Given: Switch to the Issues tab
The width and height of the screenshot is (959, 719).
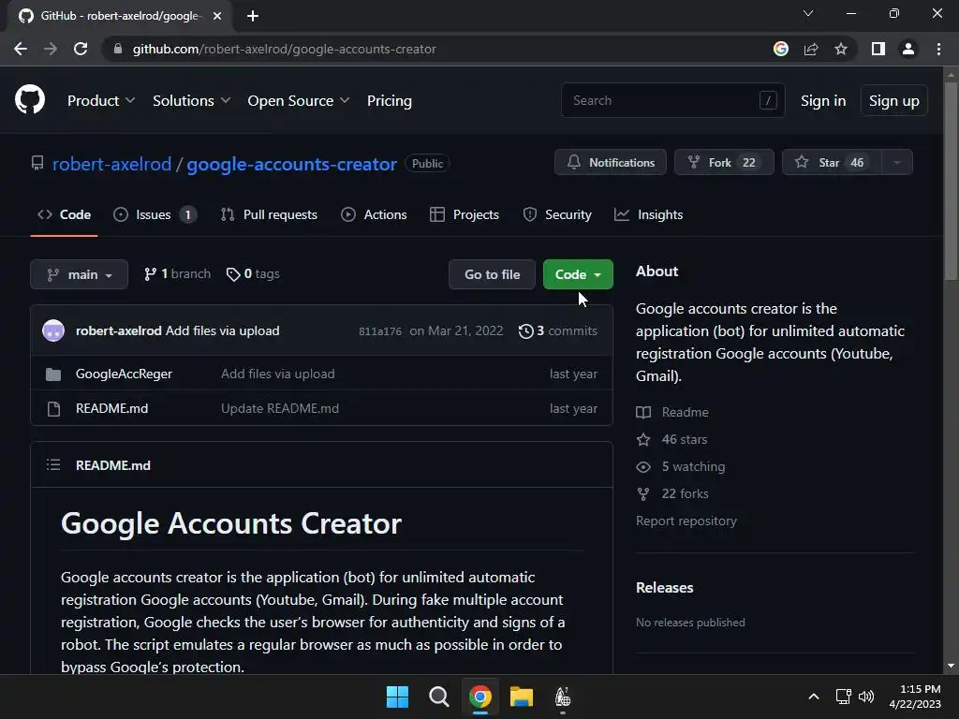Looking at the screenshot, I should pos(155,214).
